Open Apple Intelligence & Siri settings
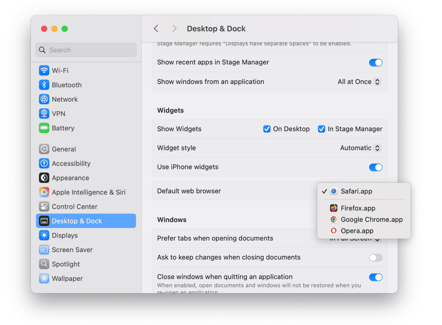This screenshot has height=325, width=442. click(x=44, y=192)
